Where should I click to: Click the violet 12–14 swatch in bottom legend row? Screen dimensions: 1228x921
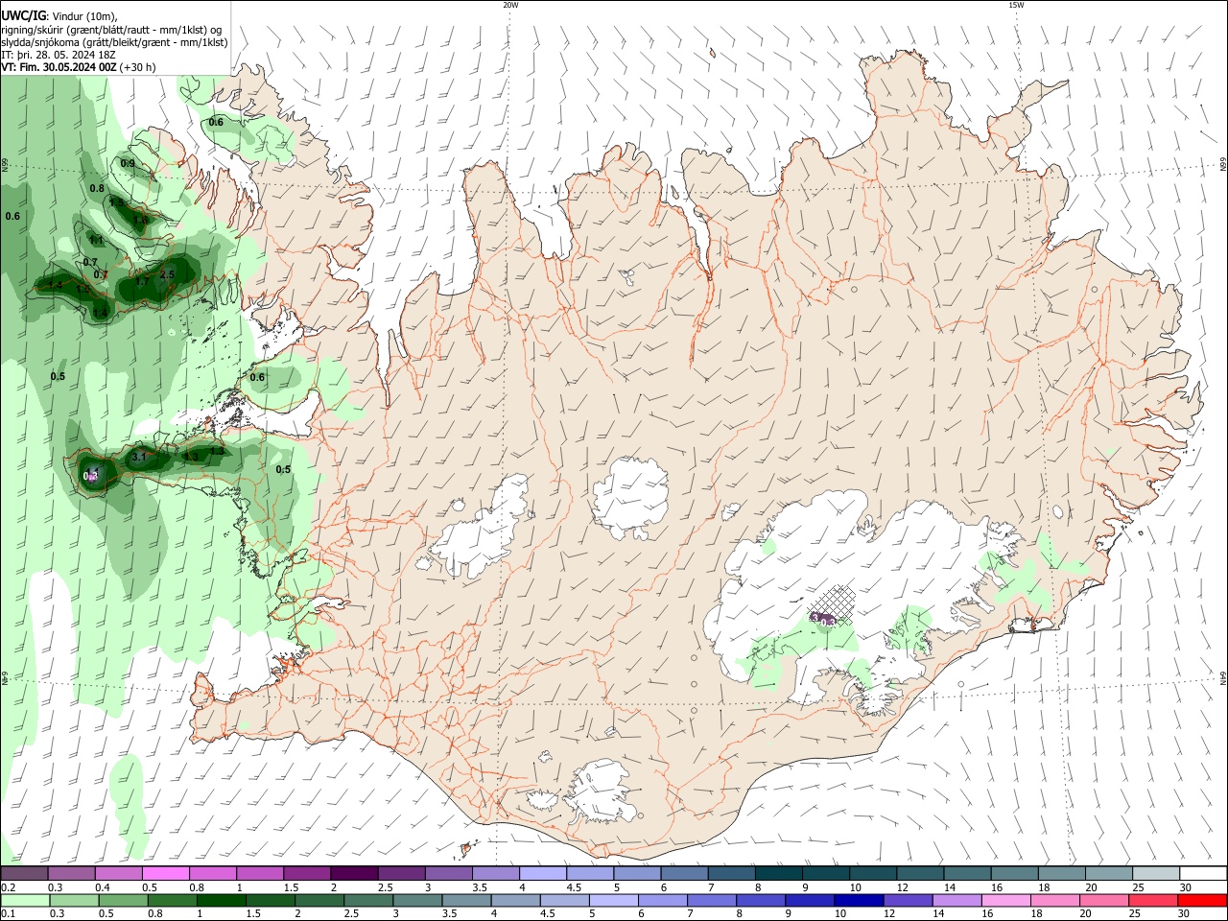[x=908, y=900]
